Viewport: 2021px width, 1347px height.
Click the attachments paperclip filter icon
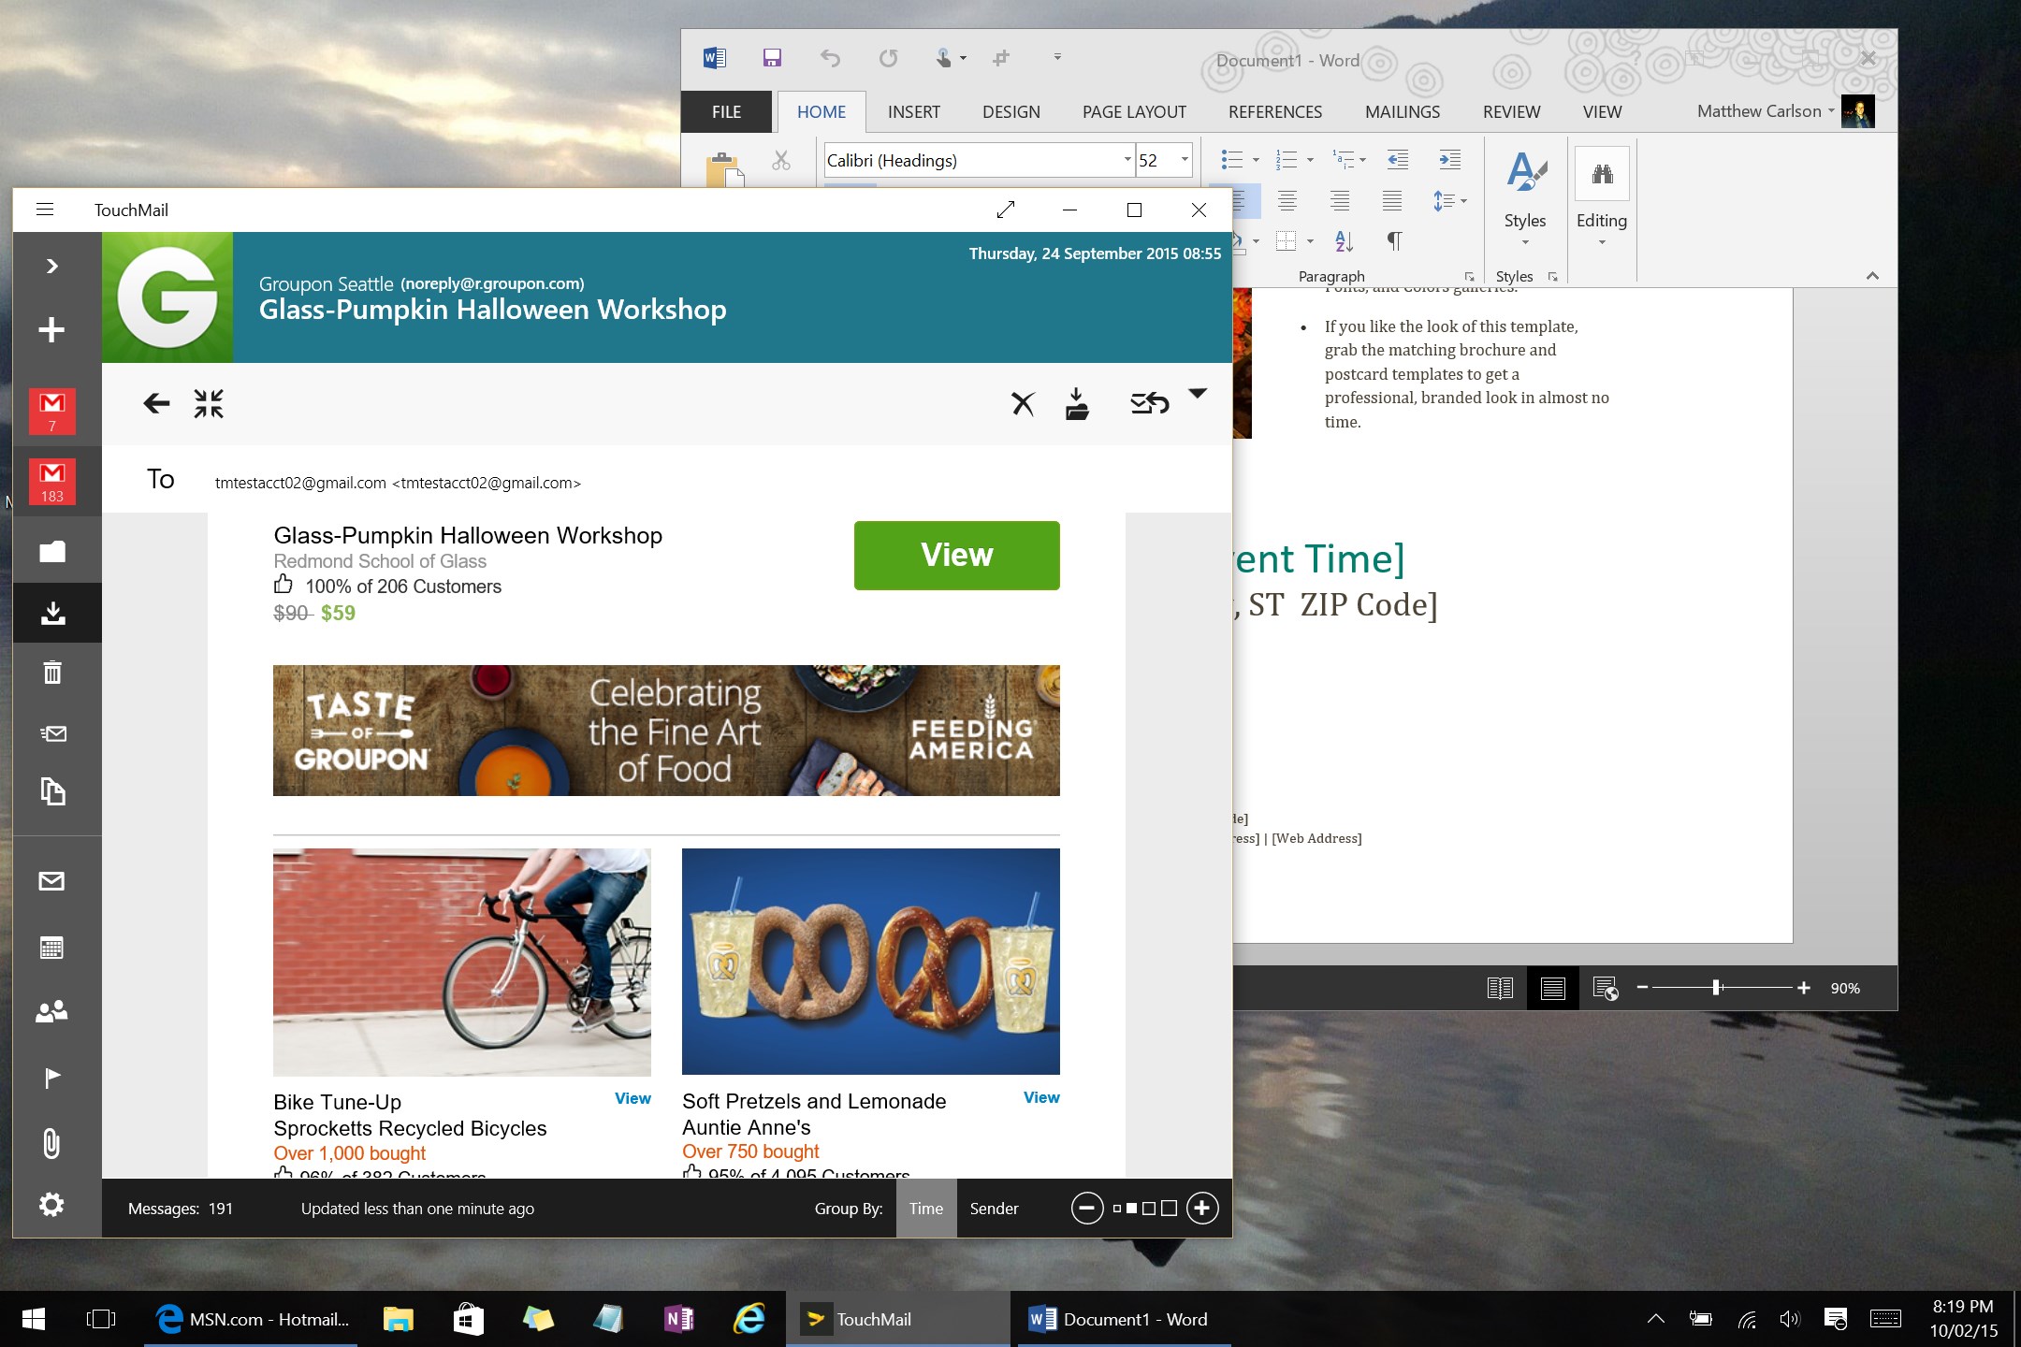(51, 1143)
